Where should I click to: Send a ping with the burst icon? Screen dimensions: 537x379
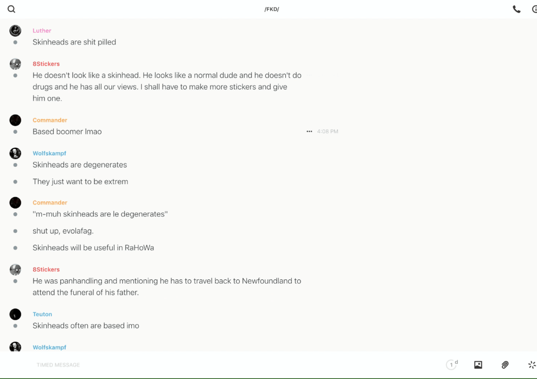(x=532, y=365)
